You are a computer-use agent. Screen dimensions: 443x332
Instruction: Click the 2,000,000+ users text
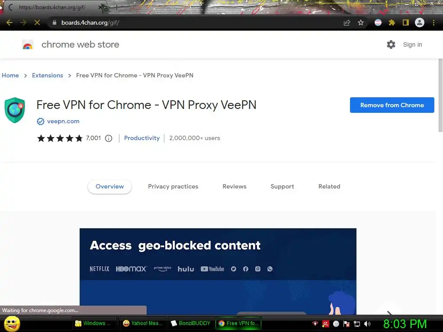click(x=195, y=138)
